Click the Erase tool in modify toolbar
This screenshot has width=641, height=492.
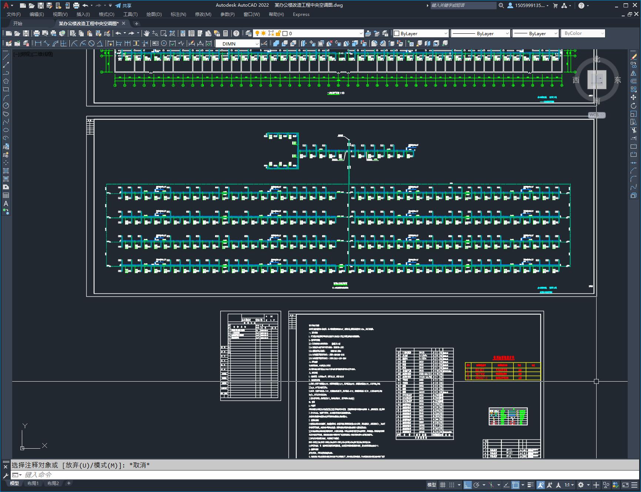[634, 57]
